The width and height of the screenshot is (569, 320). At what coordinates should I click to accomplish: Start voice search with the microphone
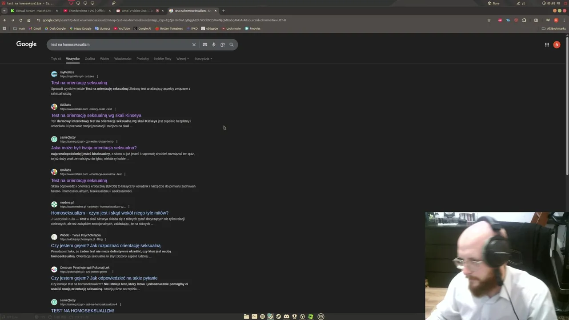tap(214, 44)
